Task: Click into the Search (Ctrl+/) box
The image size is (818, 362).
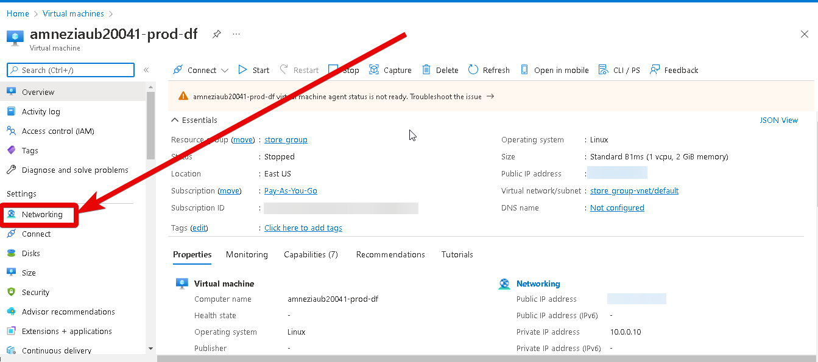Action: (x=71, y=70)
